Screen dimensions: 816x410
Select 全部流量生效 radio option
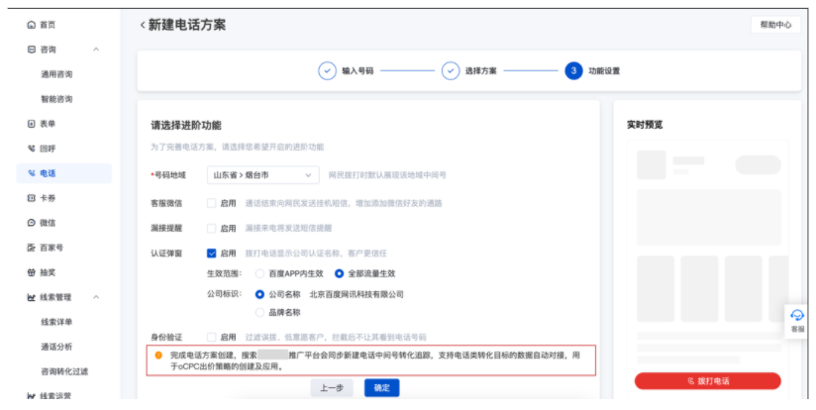339,273
